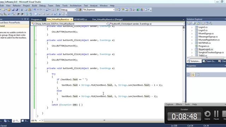Click the Property Pages icon in Properties panel

click(198, 74)
